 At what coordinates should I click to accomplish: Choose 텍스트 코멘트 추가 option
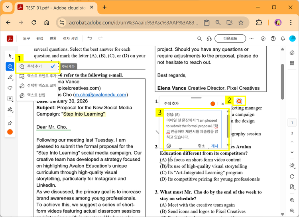point(38,76)
